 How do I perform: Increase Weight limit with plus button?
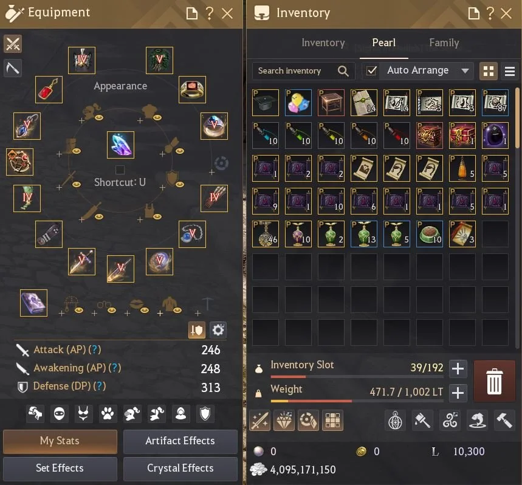[x=458, y=393]
